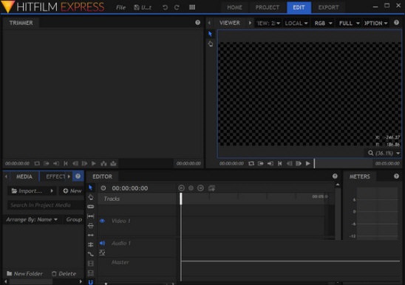Image resolution: width=405 pixels, height=285 pixels.
Task: Open the workspaces grid icon
Action: click(x=192, y=7)
